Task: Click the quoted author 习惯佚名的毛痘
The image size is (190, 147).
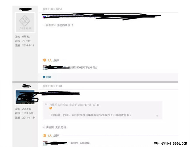Action: (x=58, y=105)
